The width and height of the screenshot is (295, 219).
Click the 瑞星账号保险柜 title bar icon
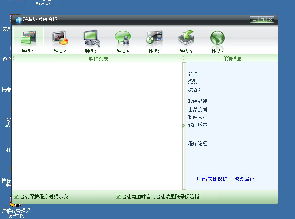click(x=19, y=20)
